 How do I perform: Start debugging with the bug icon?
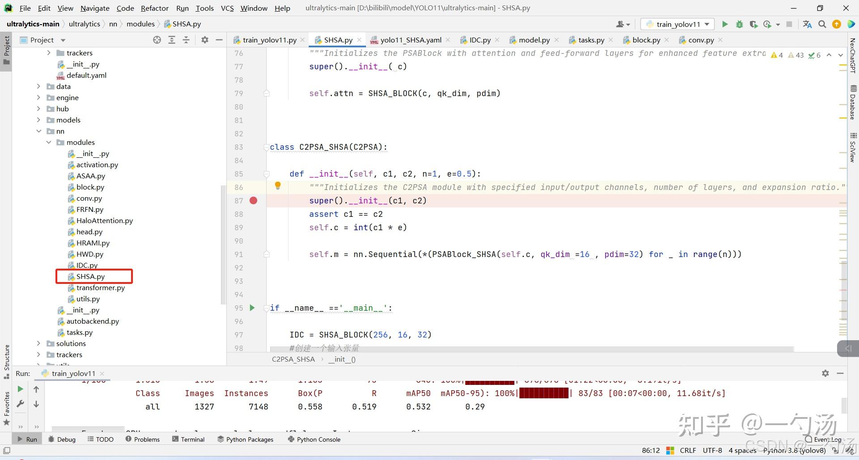(x=739, y=24)
